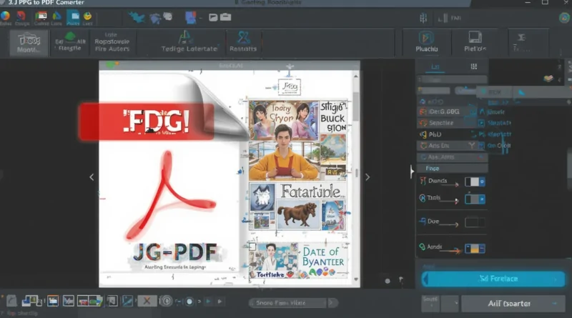This screenshot has width=572, height=318.
Task: Check the box next to Sbmtaft item
Action: 481,123
